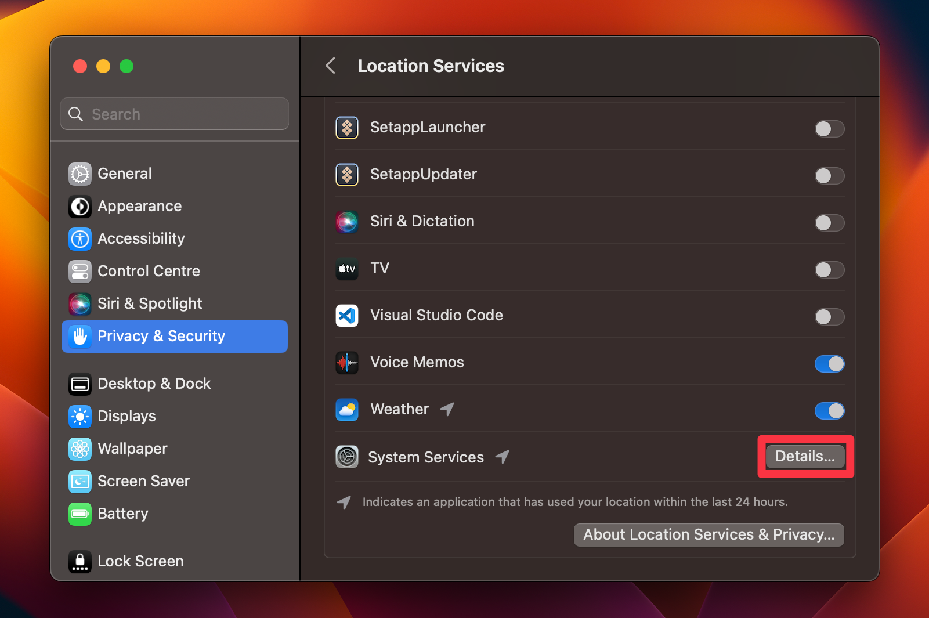Image resolution: width=929 pixels, height=618 pixels.
Task: Click the Voice Memos icon
Action: pyautogui.click(x=347, y=363)
